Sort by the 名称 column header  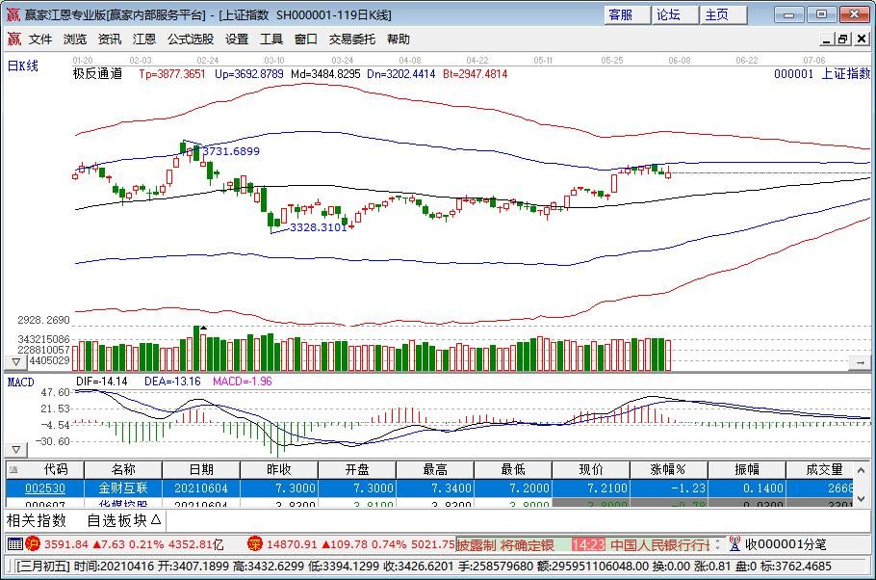[x=123, y=469]
